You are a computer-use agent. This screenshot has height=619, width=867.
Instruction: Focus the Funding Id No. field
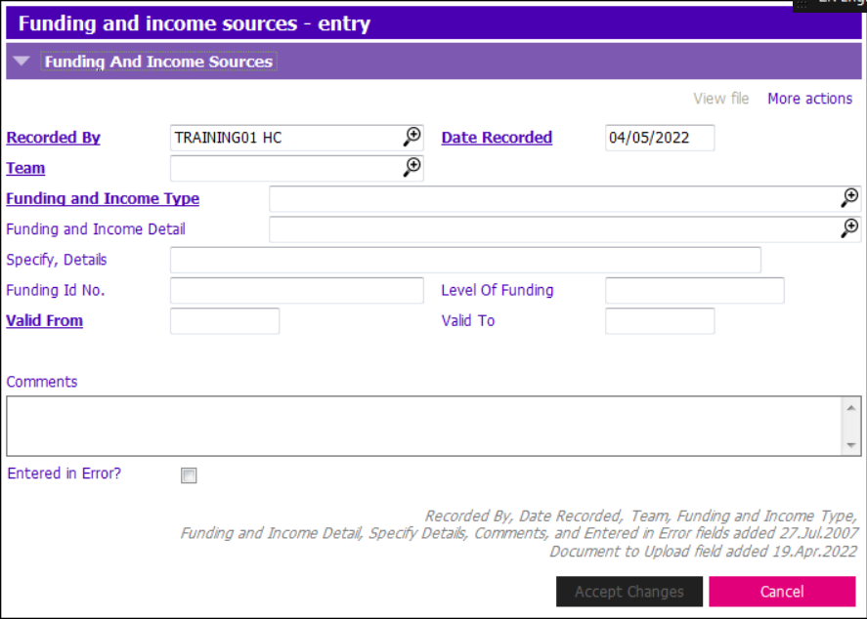coord(297,290)
